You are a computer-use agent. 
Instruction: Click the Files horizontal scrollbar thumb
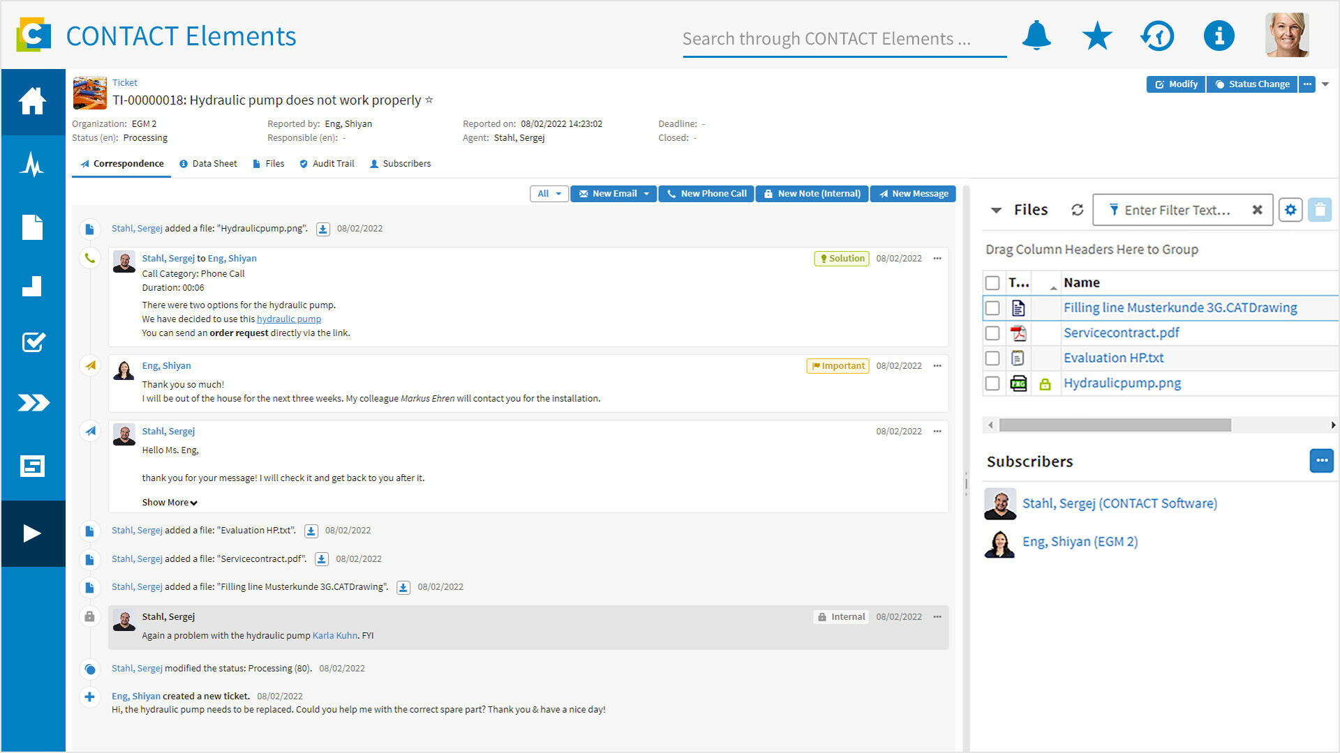pyautogui.click(x=1115, y=425)
